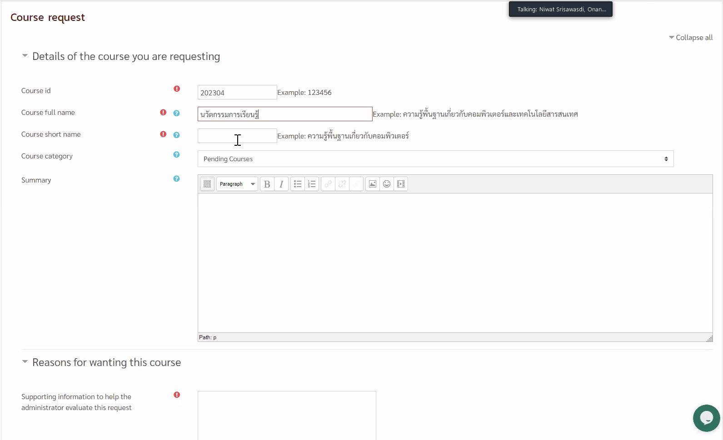Open help for Course category
Image resolution: width=723 pixels, height=440 pixels.
click(176, 155)
